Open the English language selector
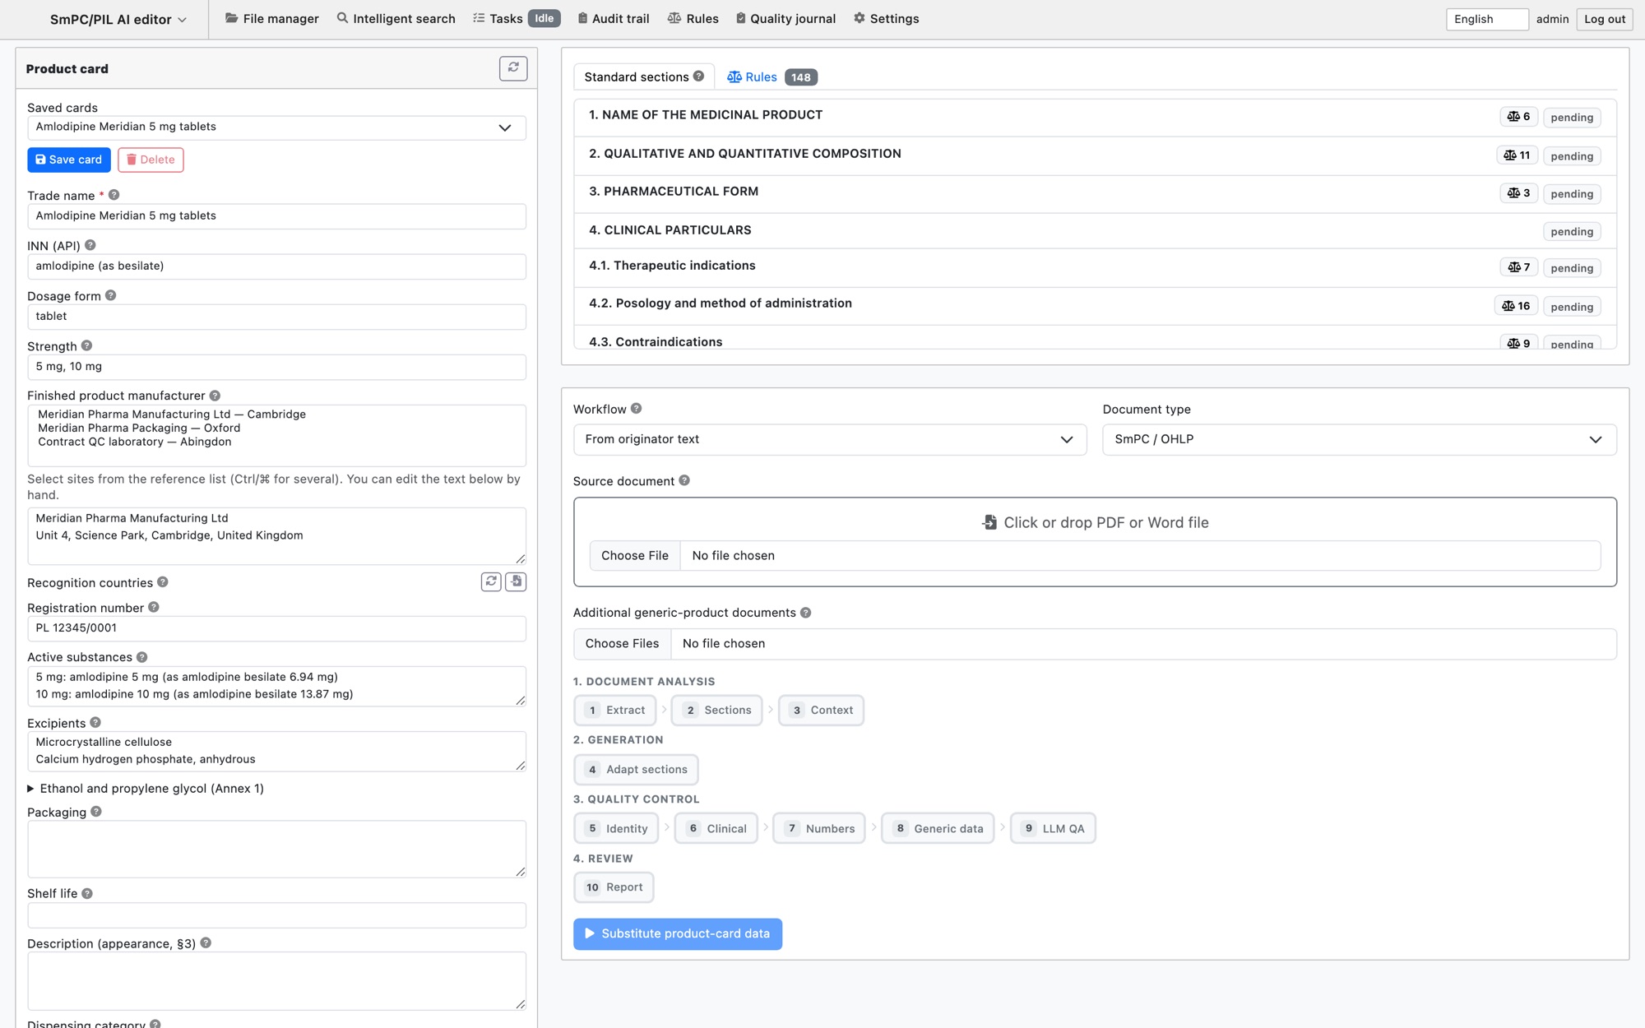The image size is (1645, 1028). coord(1487,19)
